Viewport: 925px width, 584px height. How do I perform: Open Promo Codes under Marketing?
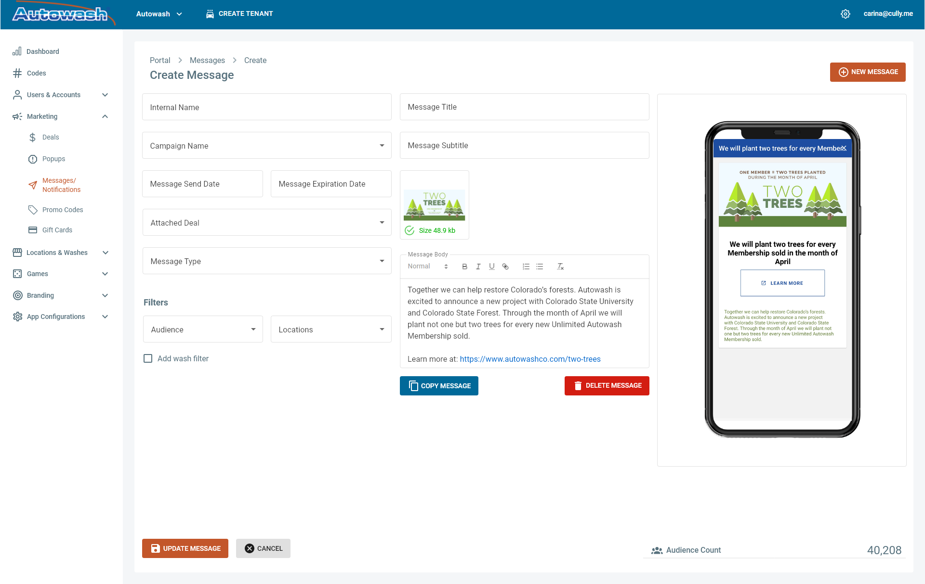click(x=63, y=210)
